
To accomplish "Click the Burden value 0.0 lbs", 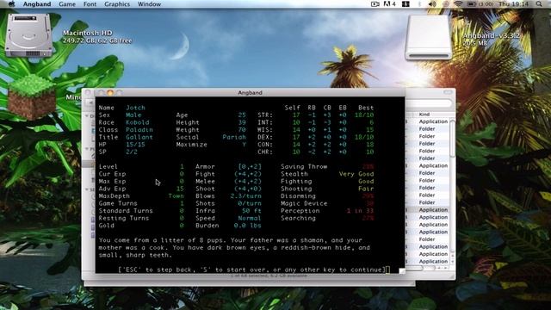I will (248, 226).
